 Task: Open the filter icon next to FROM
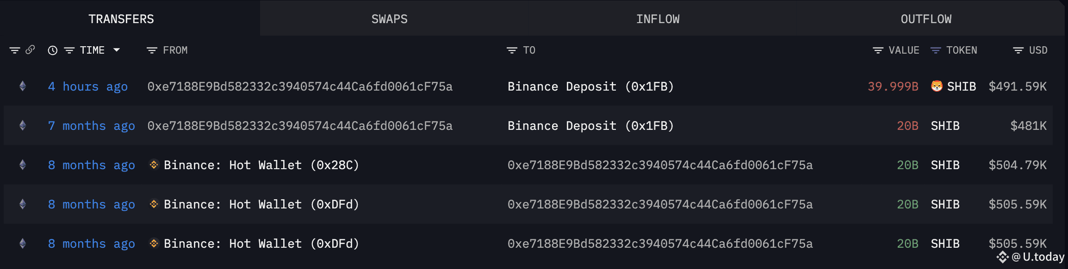pyautogui.click(x=152, y=50)
